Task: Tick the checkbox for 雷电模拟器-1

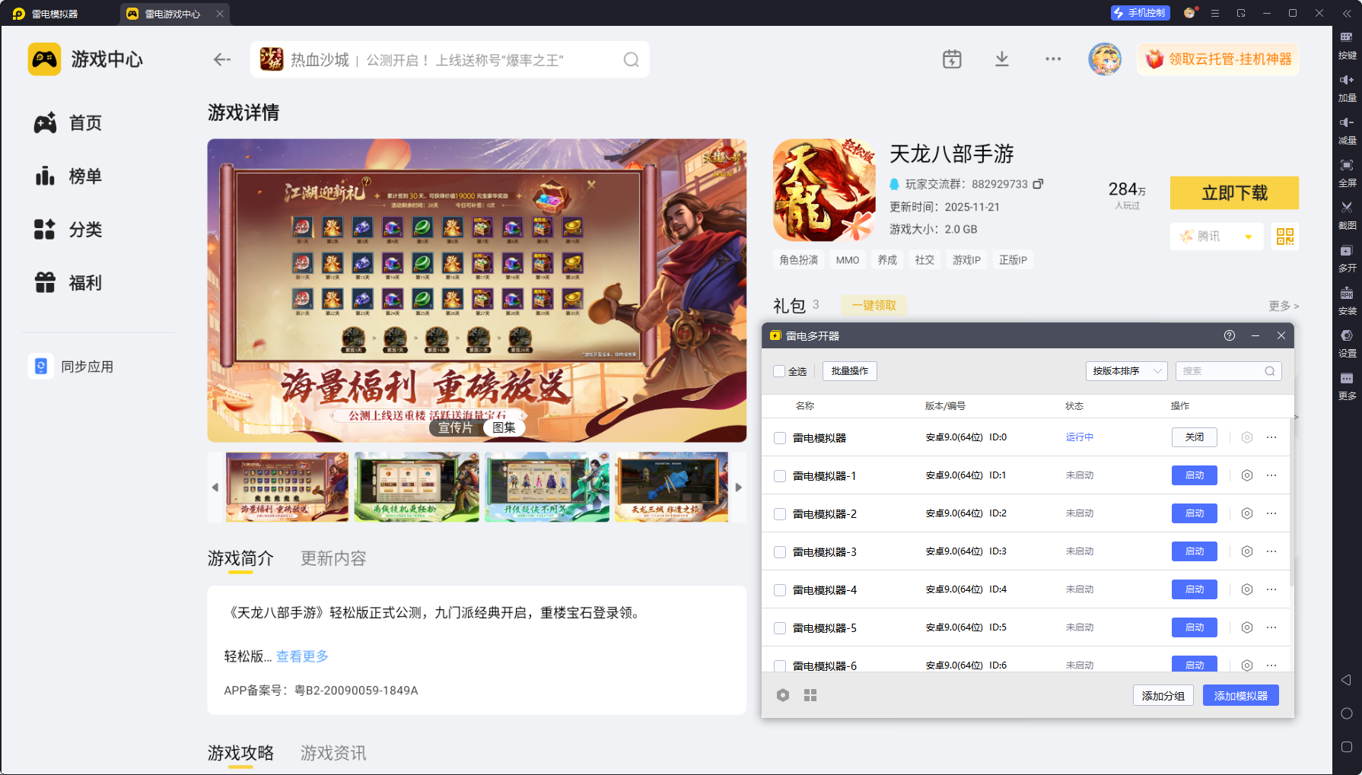Action: pos(779,475)
